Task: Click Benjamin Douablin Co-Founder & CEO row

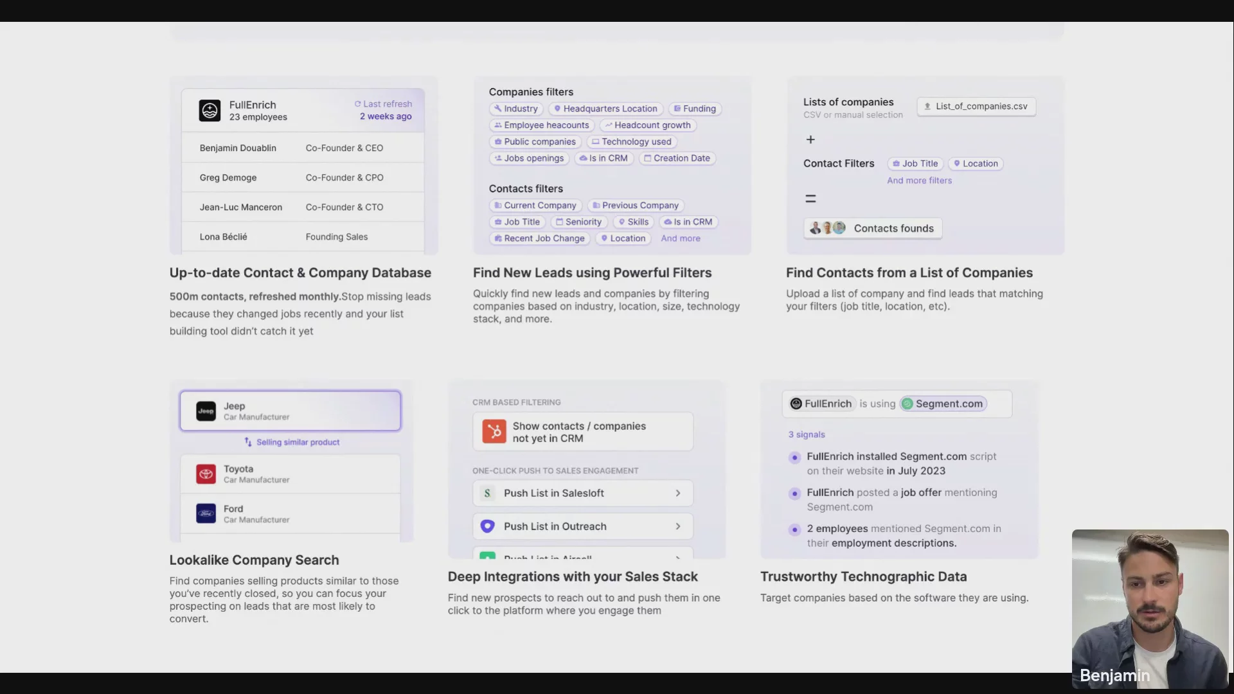Action: point(303,148)
